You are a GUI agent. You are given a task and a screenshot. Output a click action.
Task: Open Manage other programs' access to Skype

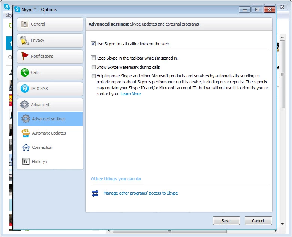(140, 193)
